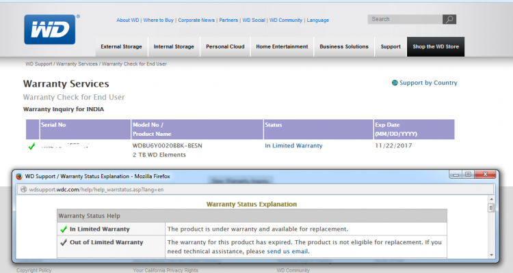
Task: Open the WD Community header link
Action: (x=286, y=20)
